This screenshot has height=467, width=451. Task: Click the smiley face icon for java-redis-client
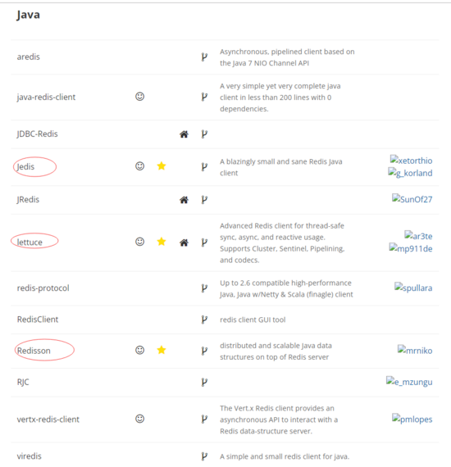(139, 97)
